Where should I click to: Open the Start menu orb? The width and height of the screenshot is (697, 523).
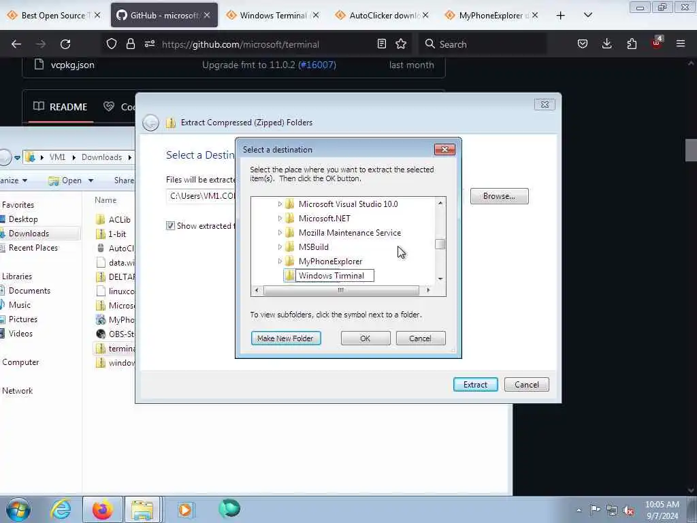coord(18,509)
